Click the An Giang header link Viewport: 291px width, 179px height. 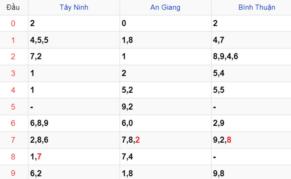[x=165, y=7]
